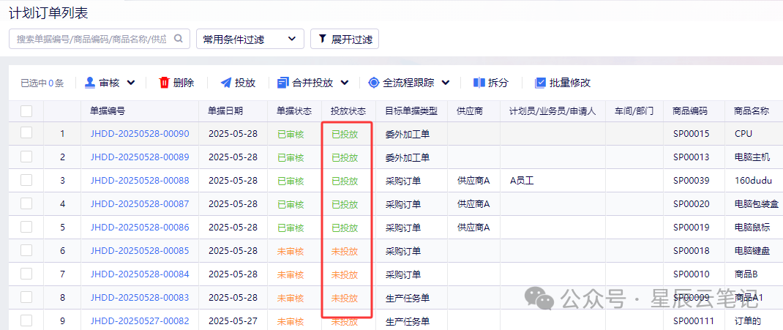
Task: Click date cell 2025-05-27
Action: [233, 321]
